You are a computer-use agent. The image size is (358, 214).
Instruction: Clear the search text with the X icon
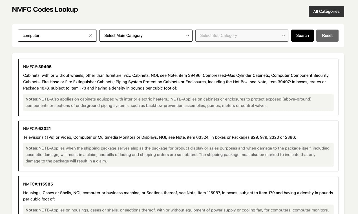[x=90, y=35]
